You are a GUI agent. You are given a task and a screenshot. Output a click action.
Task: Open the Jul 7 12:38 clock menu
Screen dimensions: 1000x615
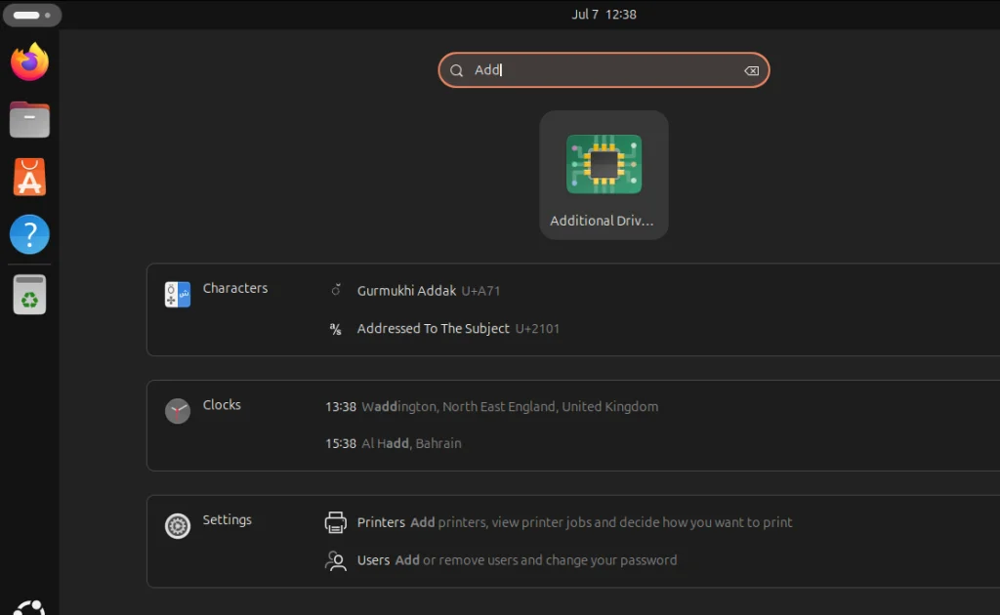click(604, 15)
